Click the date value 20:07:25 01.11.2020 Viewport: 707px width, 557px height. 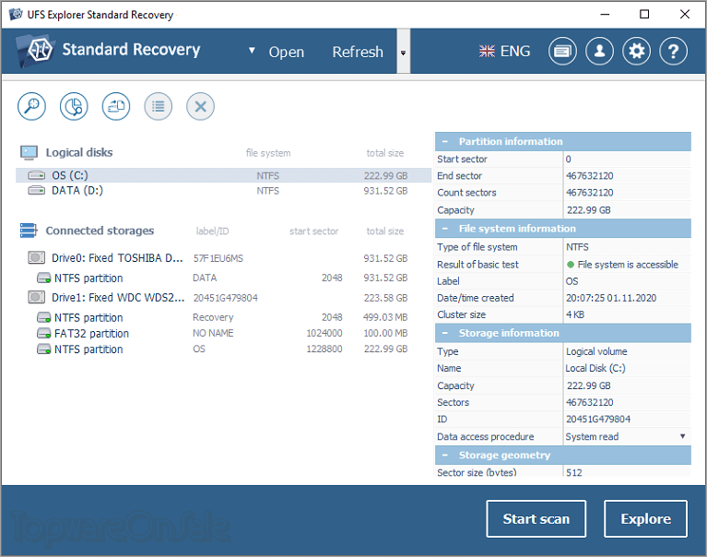611,298
